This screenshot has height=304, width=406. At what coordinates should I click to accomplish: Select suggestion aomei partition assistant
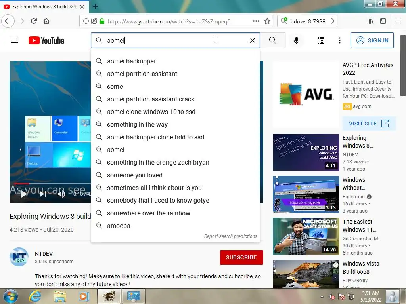pos(175,74)
